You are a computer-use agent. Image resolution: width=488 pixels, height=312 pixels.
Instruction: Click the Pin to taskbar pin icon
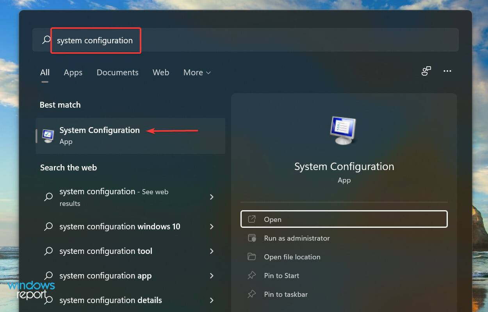point(251,294)
